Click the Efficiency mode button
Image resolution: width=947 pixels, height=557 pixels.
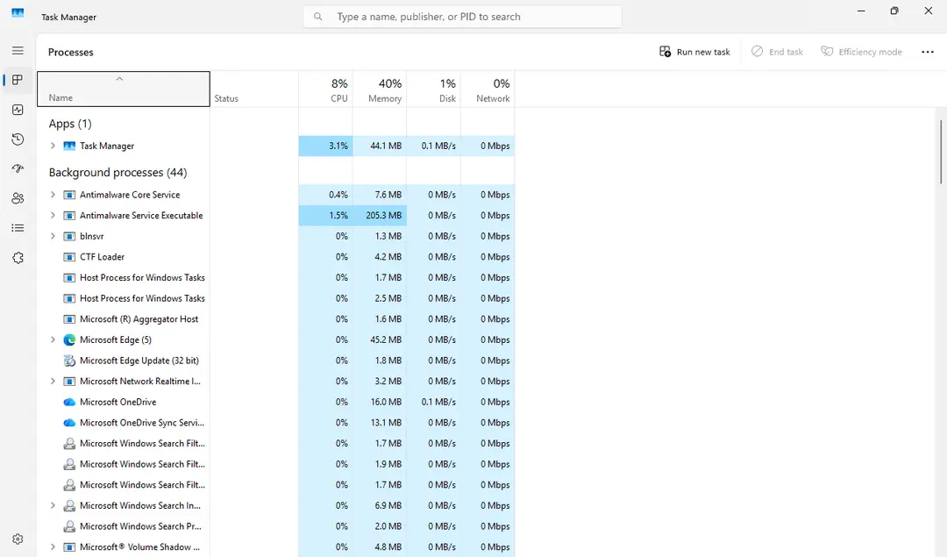(x=861, y=52)
